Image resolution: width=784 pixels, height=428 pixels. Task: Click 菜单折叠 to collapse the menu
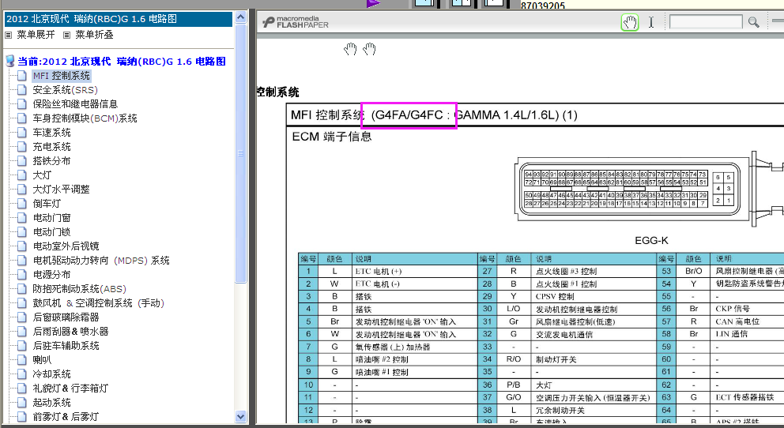(x=94, y=35)
